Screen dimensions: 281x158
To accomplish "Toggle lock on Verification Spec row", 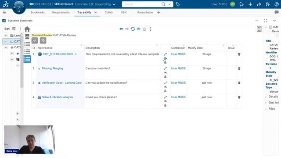I will pyautogui.click(x=165, y=91).
